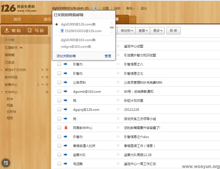Open gear settings beside 邮件标签
Viewport: 220px width, 169px height.
coord(47,77)
